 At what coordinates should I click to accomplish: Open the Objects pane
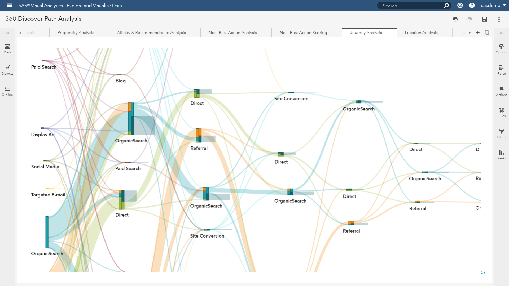coord(7,70)
